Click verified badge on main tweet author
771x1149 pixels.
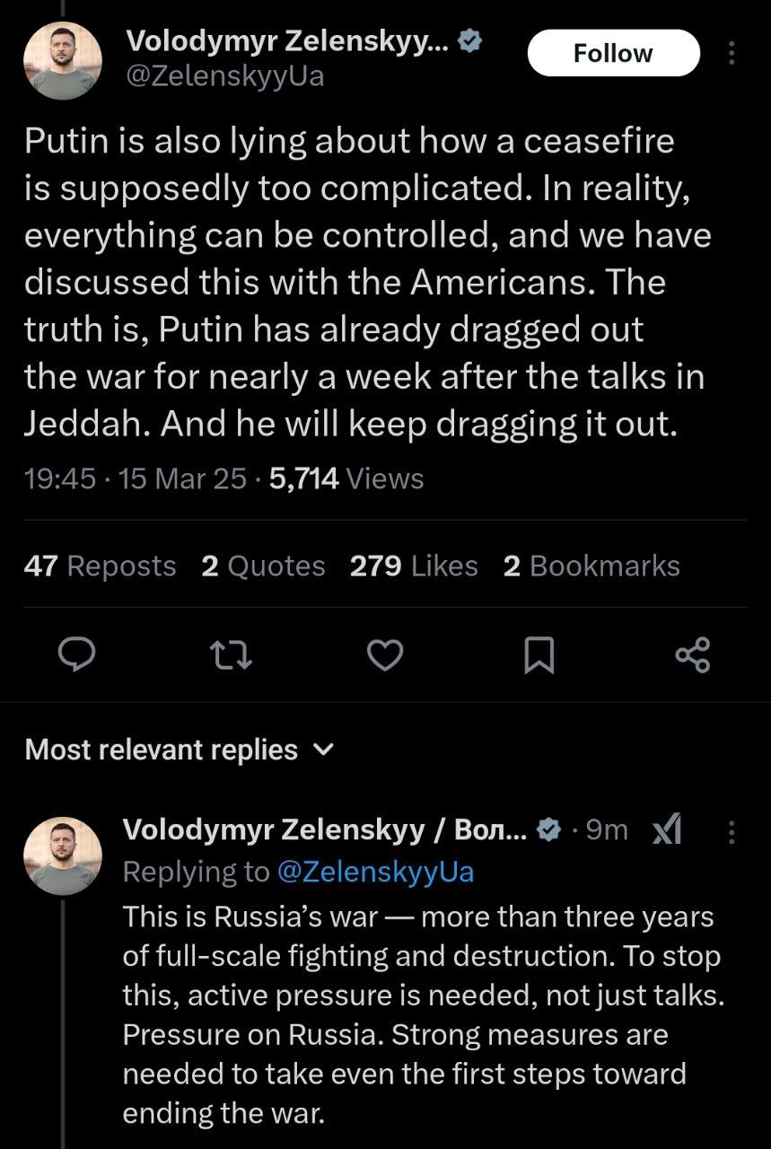click(x=469, y=40)
